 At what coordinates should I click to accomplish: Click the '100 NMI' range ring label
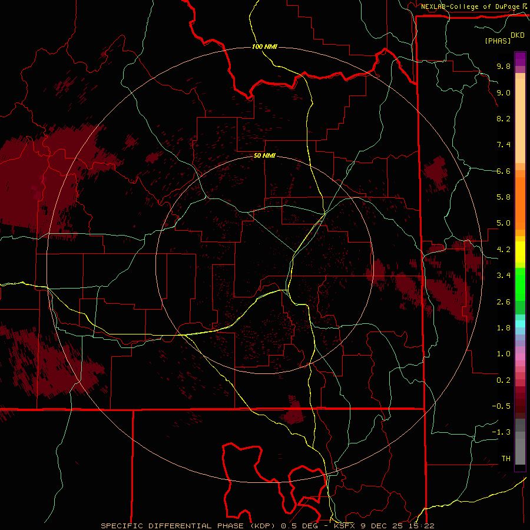click(264, 47)
